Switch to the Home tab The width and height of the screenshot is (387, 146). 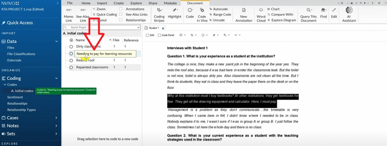[x=86, y=3]
